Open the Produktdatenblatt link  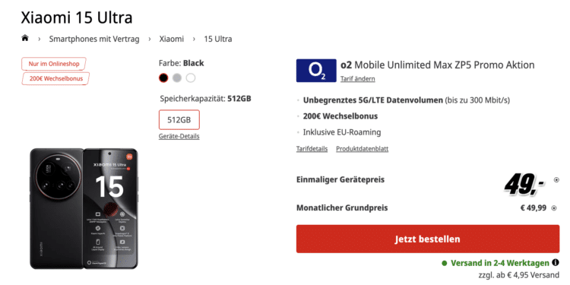coord(362,149)
